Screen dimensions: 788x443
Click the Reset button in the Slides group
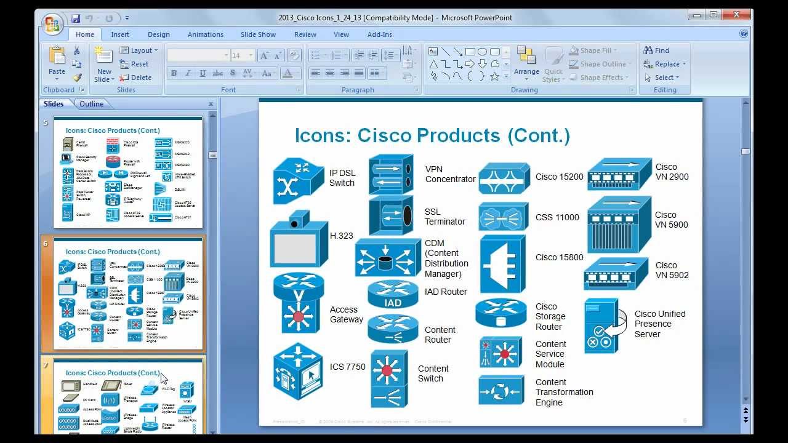pyautogui.click(x=137, y=64)
